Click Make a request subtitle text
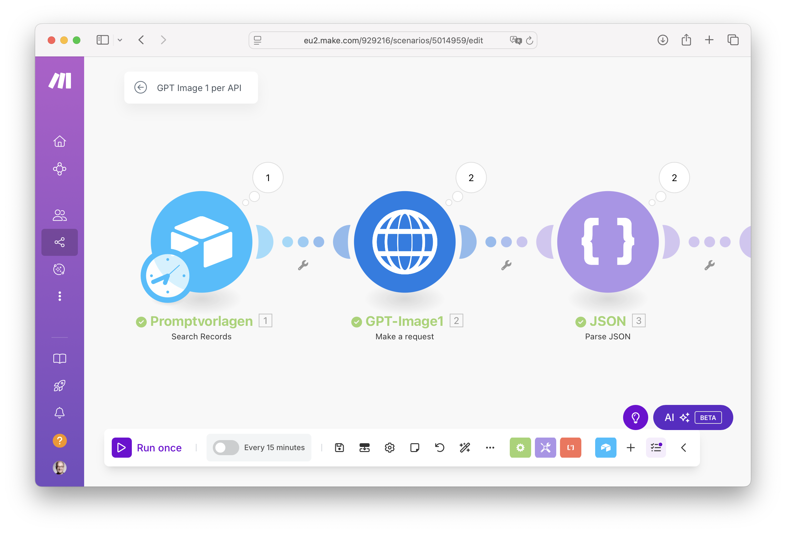Screen dimensions: 786x533 pyautogui.click(x=405, y=336)
